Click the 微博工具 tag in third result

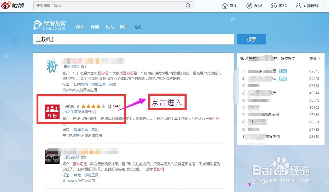point(91,175)
